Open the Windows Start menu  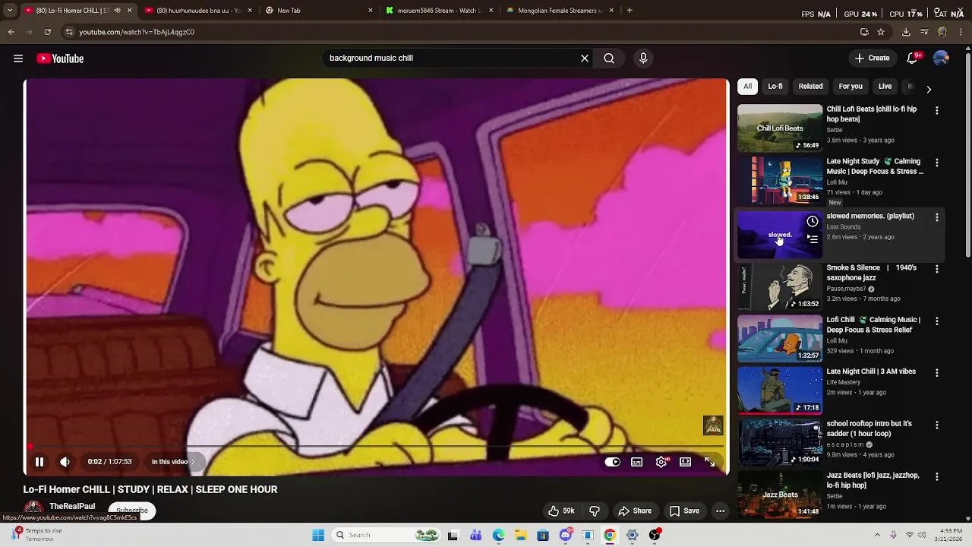(x=318, y=535)
